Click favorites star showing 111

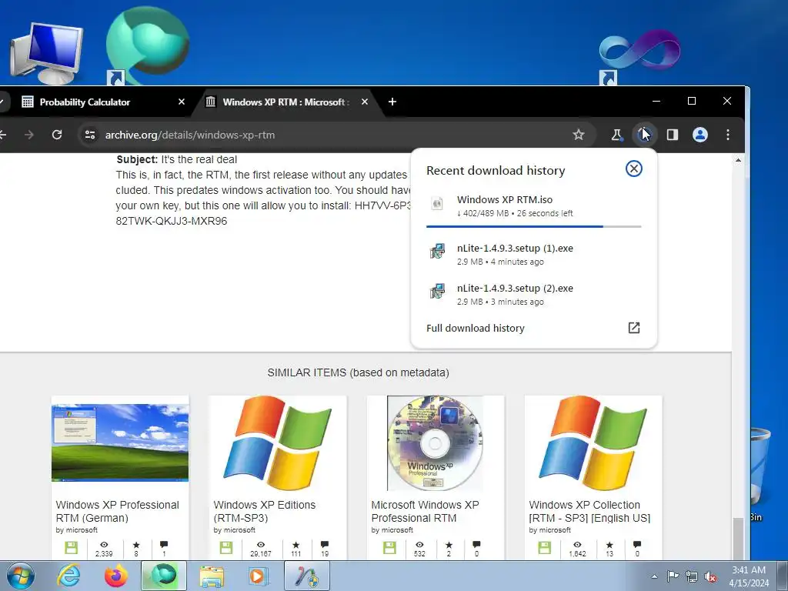click(x=296, y=544)
